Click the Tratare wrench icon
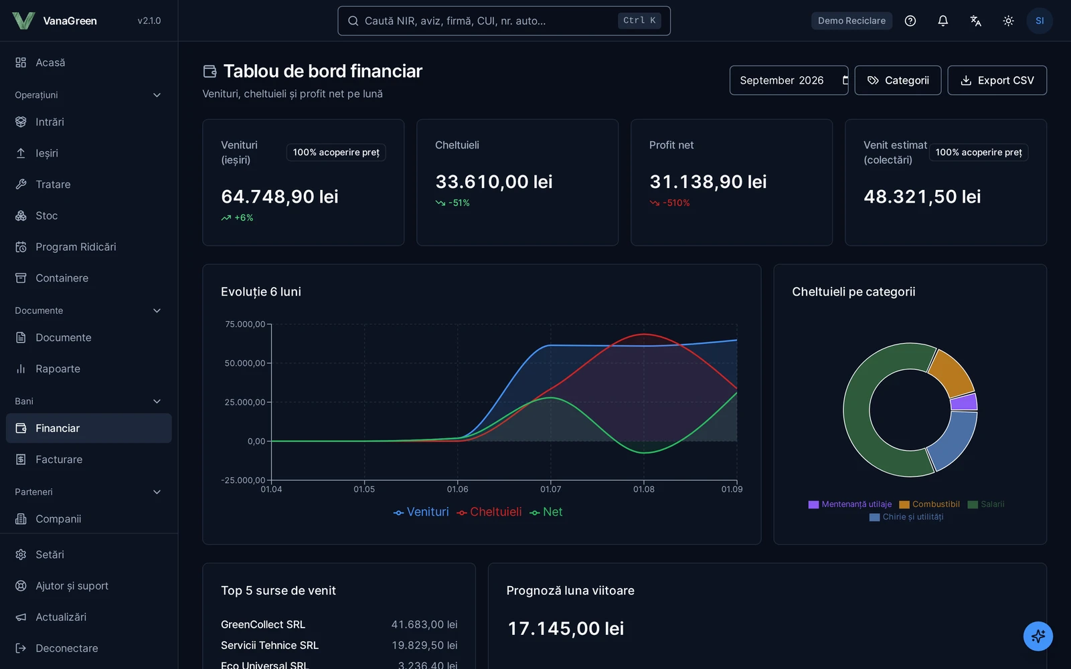This screenshot has height=669, width=1071. pos(21,184)
